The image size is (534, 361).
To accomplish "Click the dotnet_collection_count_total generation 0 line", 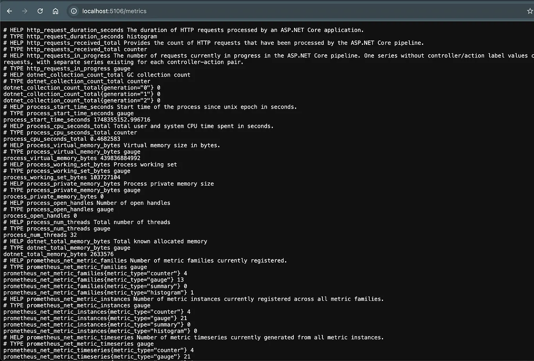I will tap(80, 88).
